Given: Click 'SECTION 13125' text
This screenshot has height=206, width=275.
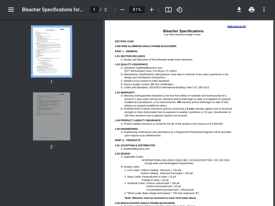Looking at the screenshot, I should (x=124, y=42).
